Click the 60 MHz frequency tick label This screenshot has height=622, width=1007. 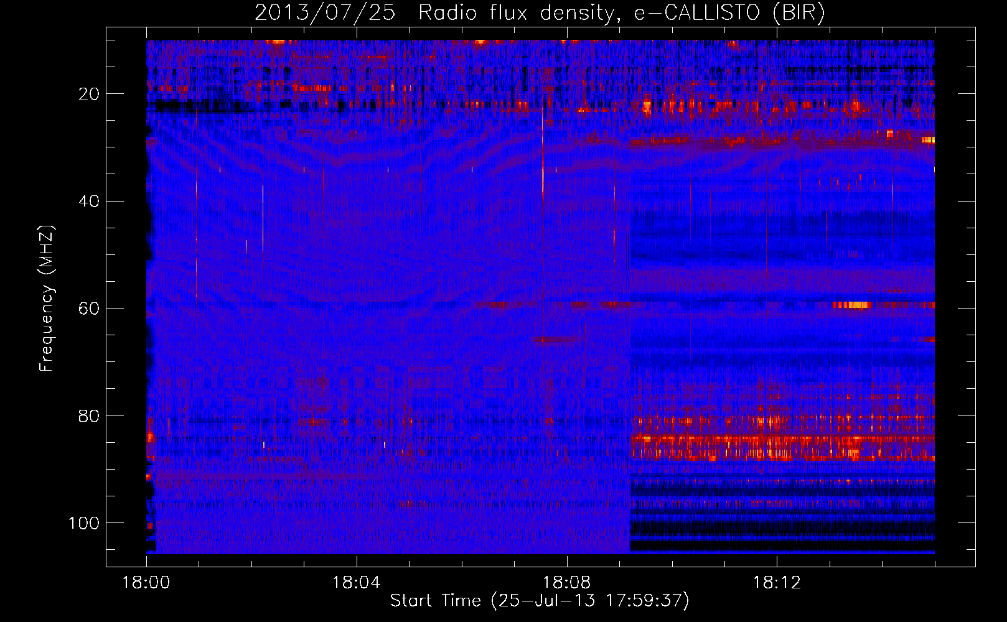[90, 309]
